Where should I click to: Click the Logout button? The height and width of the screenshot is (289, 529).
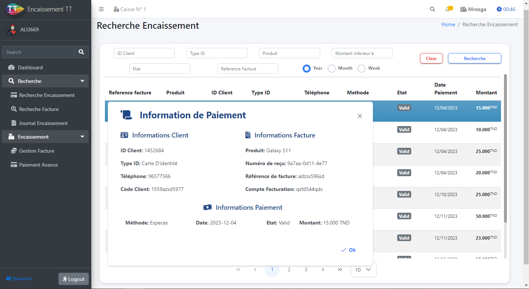pos(74,279)
